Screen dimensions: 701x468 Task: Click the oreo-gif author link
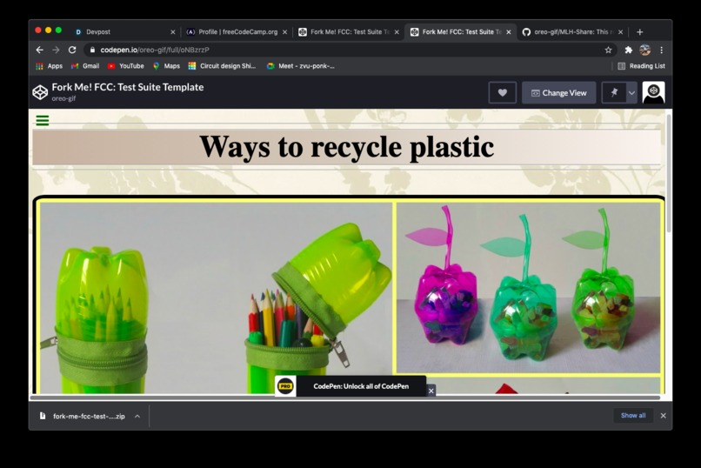(63, 98)
